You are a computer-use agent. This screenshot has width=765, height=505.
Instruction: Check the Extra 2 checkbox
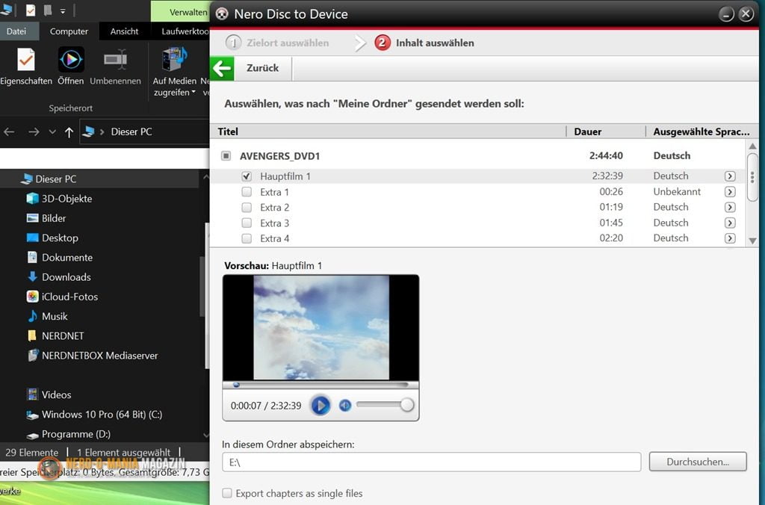247,208
